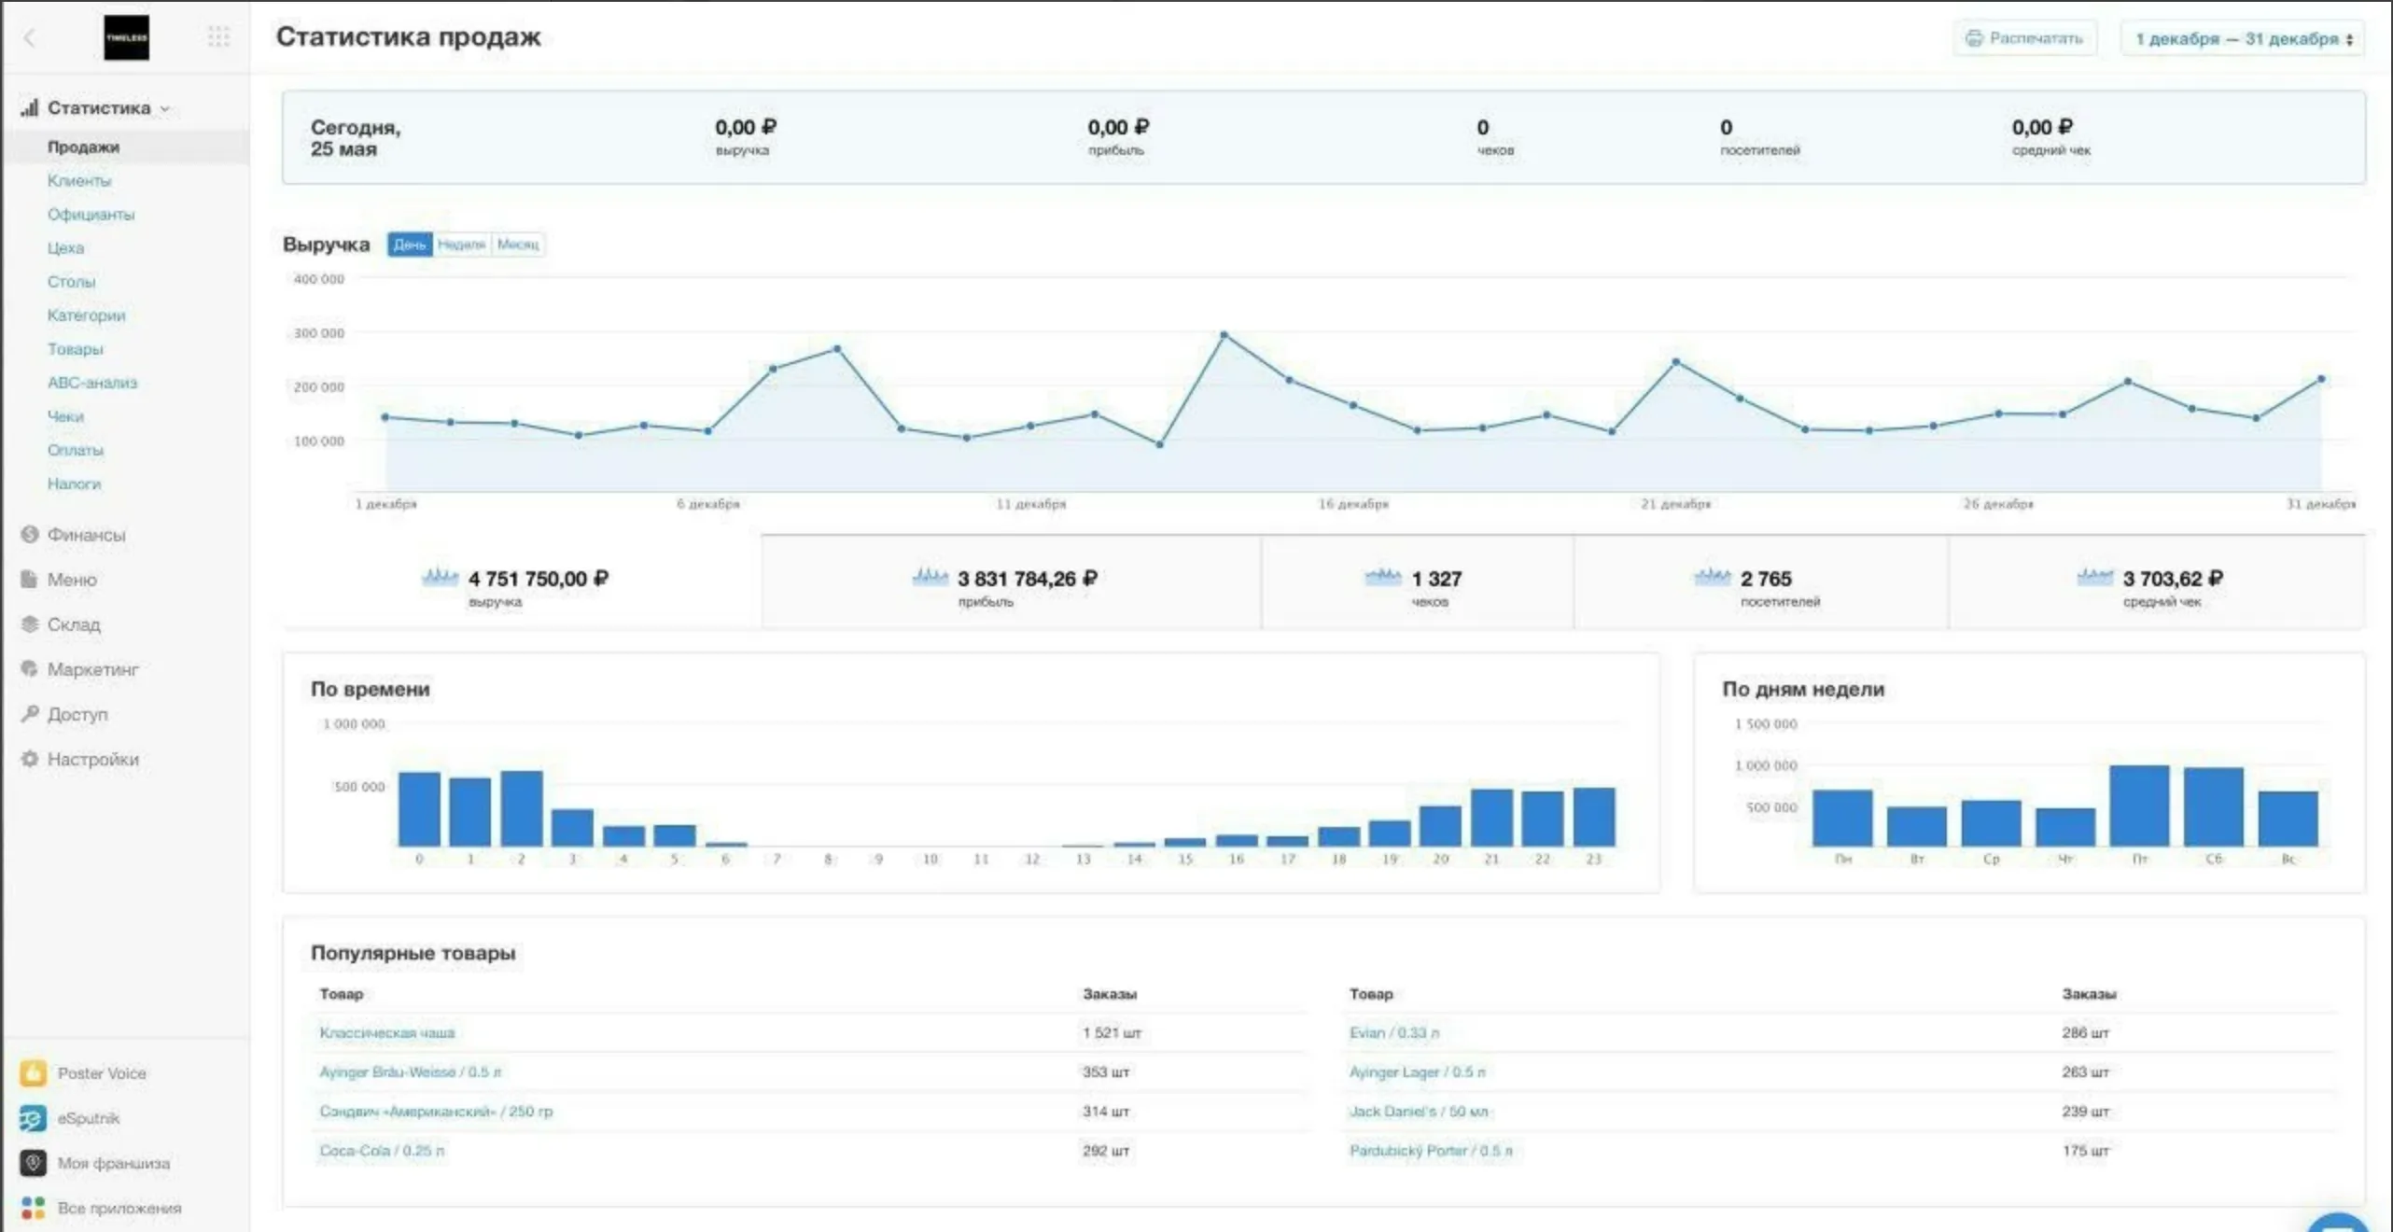Click the hour 0 bar in По времени

[x=419, y=809]
